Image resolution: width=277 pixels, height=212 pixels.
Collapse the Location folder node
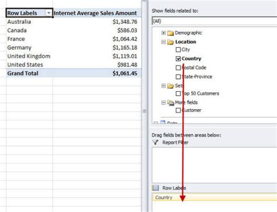pos(164,42)
